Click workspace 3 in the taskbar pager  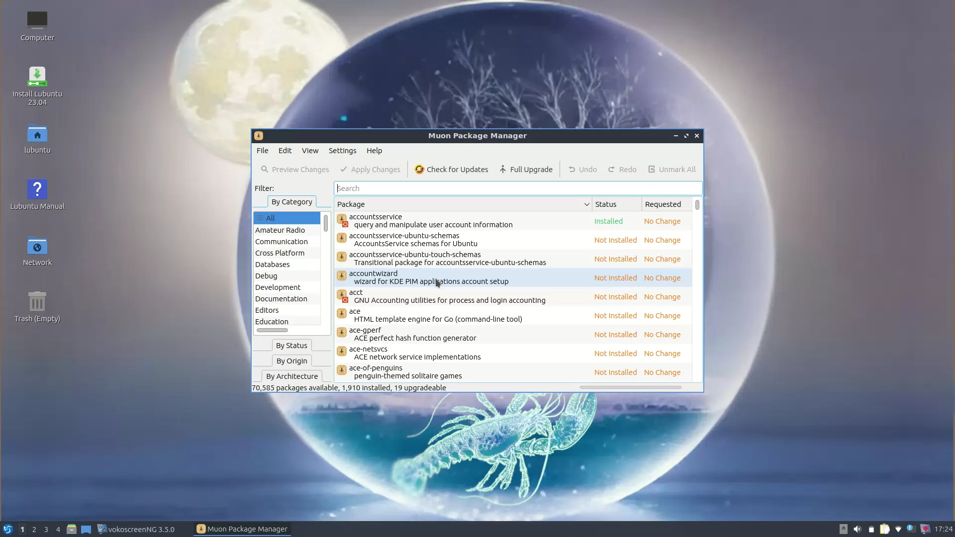pos(46,529)
